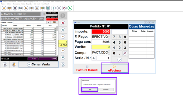Click the double-down arrow navigation icon
The height and width of the screenshot is (99, 183).
coord(63,57)
